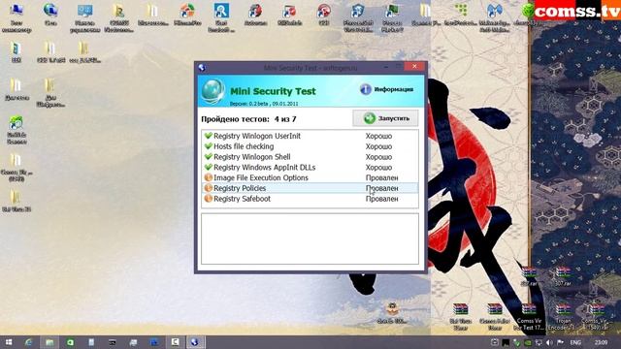Open the Windows Start button

tap(9, 342)
